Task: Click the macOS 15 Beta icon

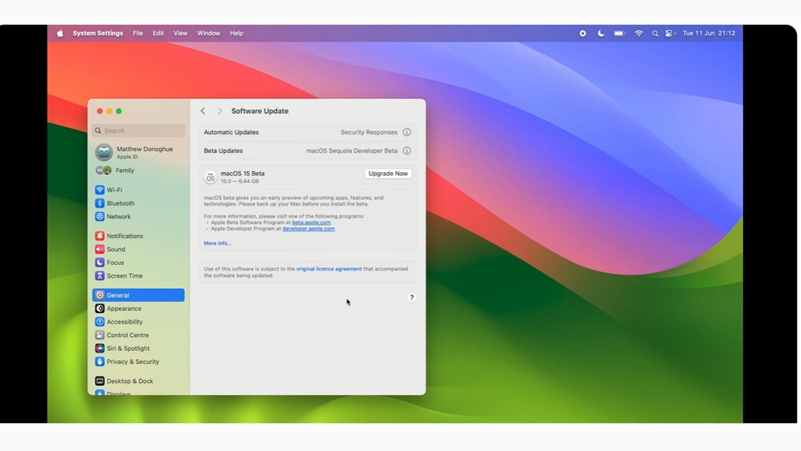Action: (210, 177)
